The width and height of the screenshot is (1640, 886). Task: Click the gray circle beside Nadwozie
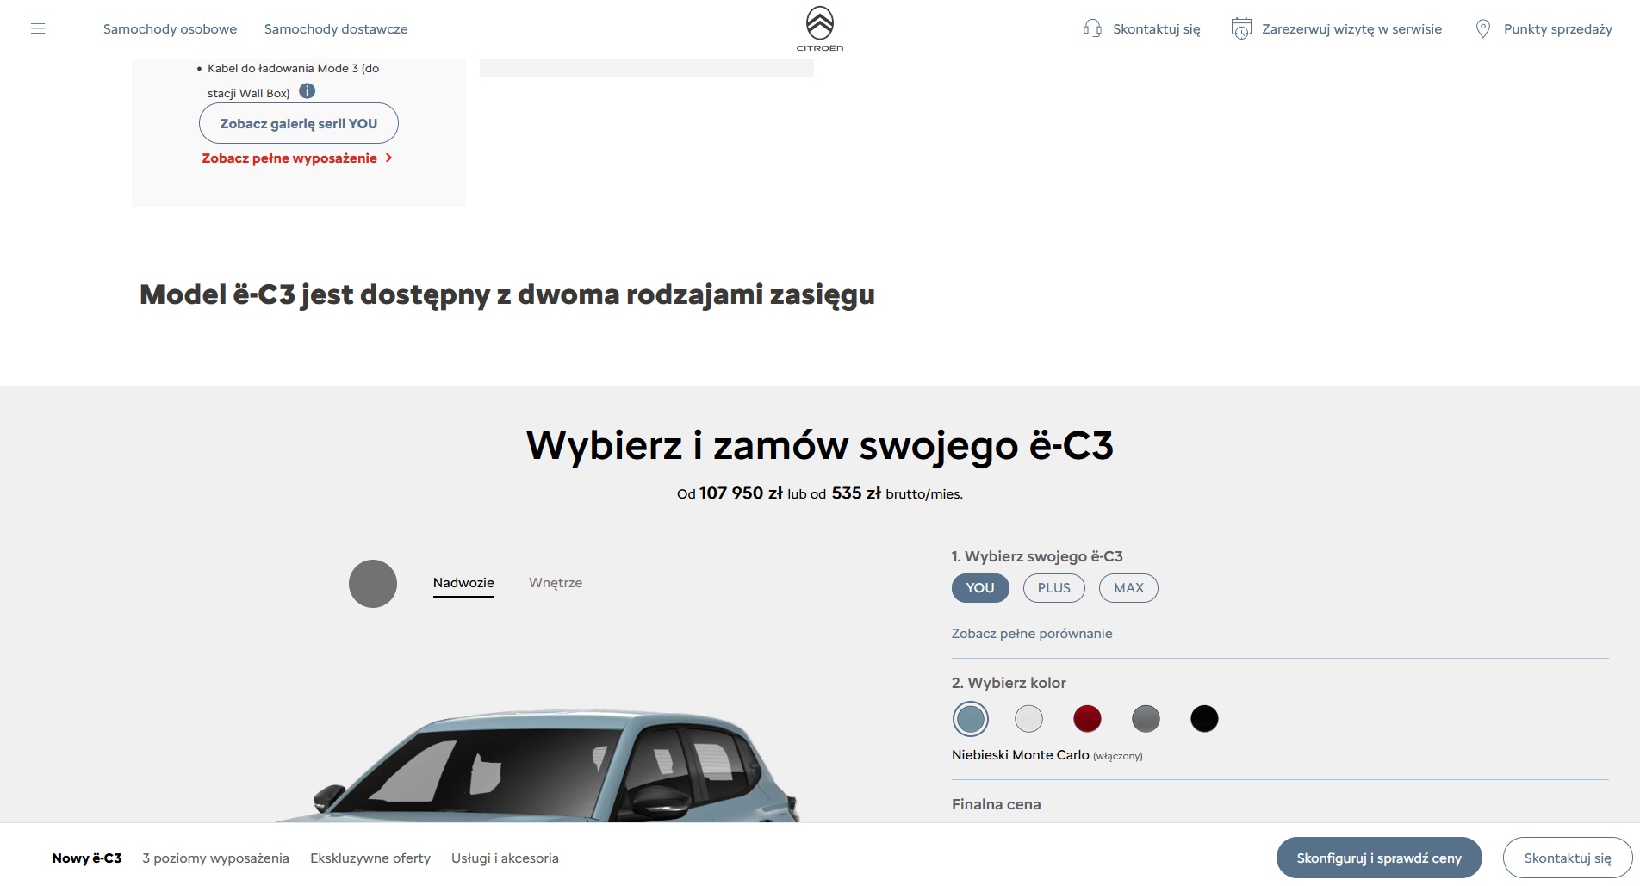373,584
